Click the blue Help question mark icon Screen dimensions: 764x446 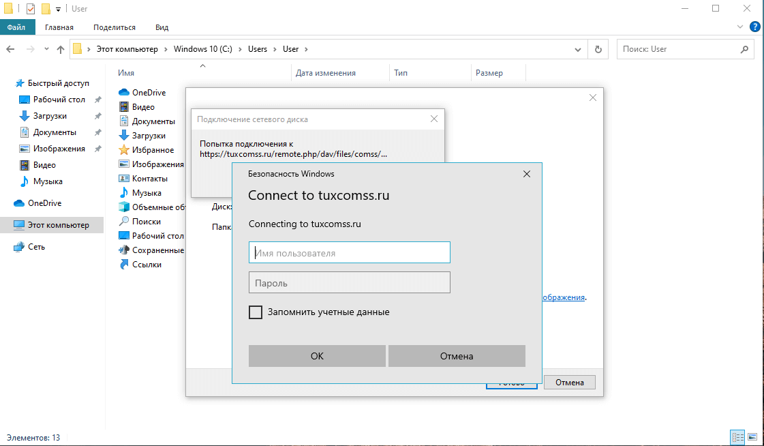coord(754,27)
